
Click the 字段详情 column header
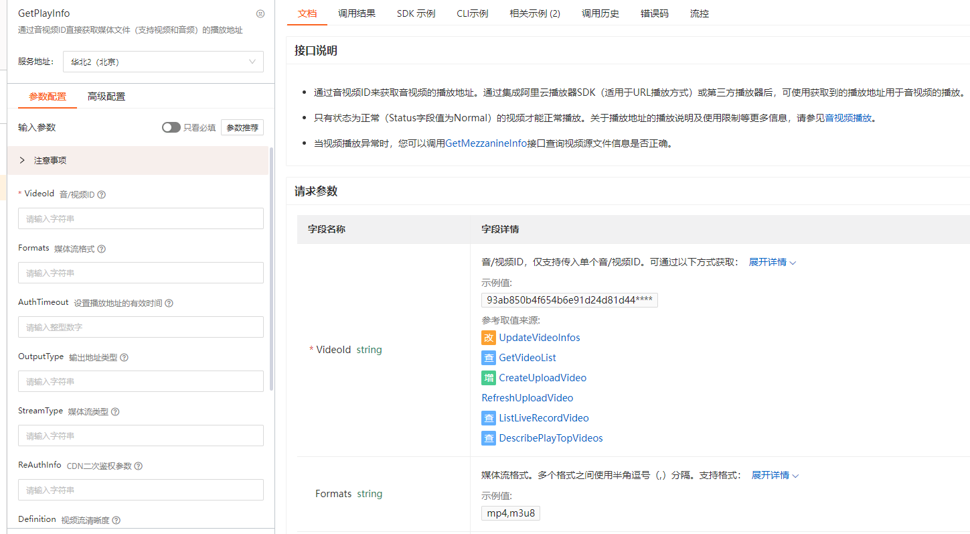(x=500, y=229)
